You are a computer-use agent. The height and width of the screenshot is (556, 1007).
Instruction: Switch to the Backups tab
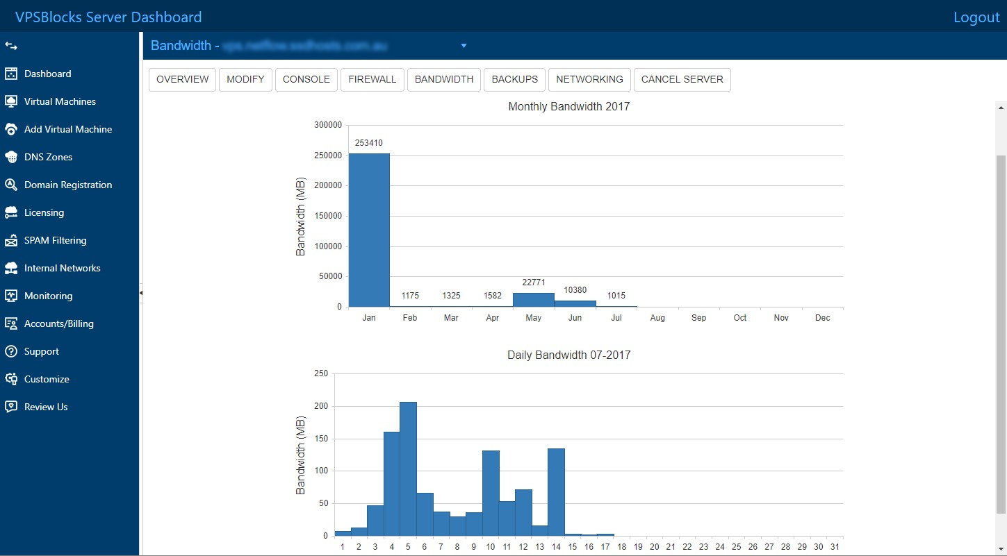[514, 79]
